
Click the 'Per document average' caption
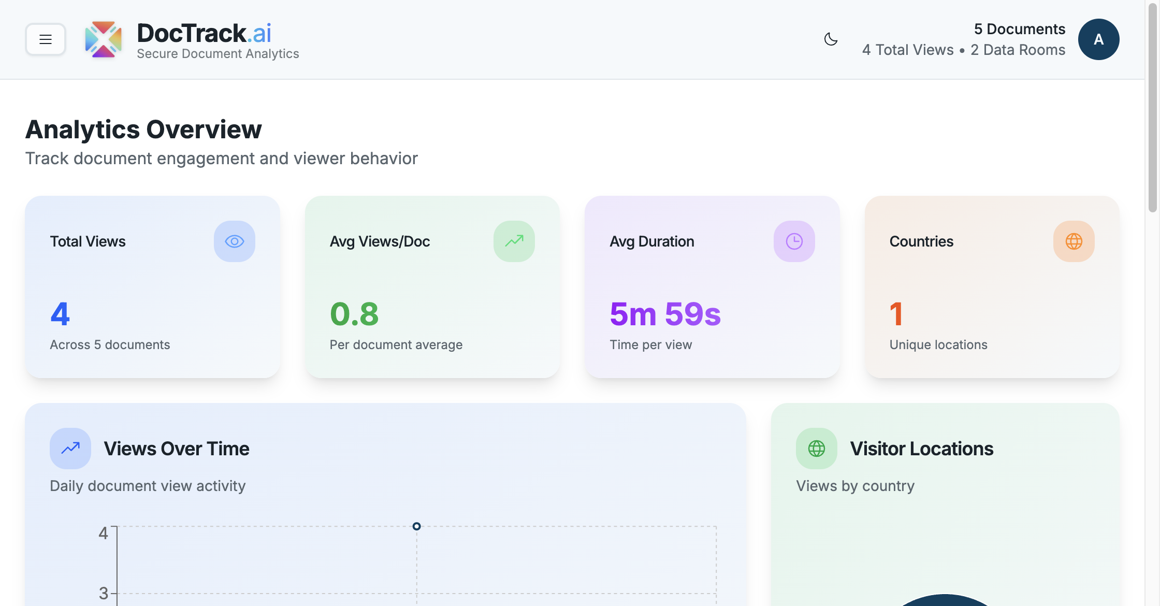pyautogui.click(x=396, y=345)
